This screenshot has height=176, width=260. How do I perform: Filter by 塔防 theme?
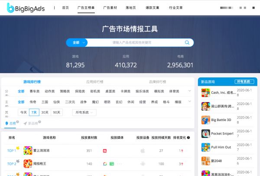coord(107,102)
